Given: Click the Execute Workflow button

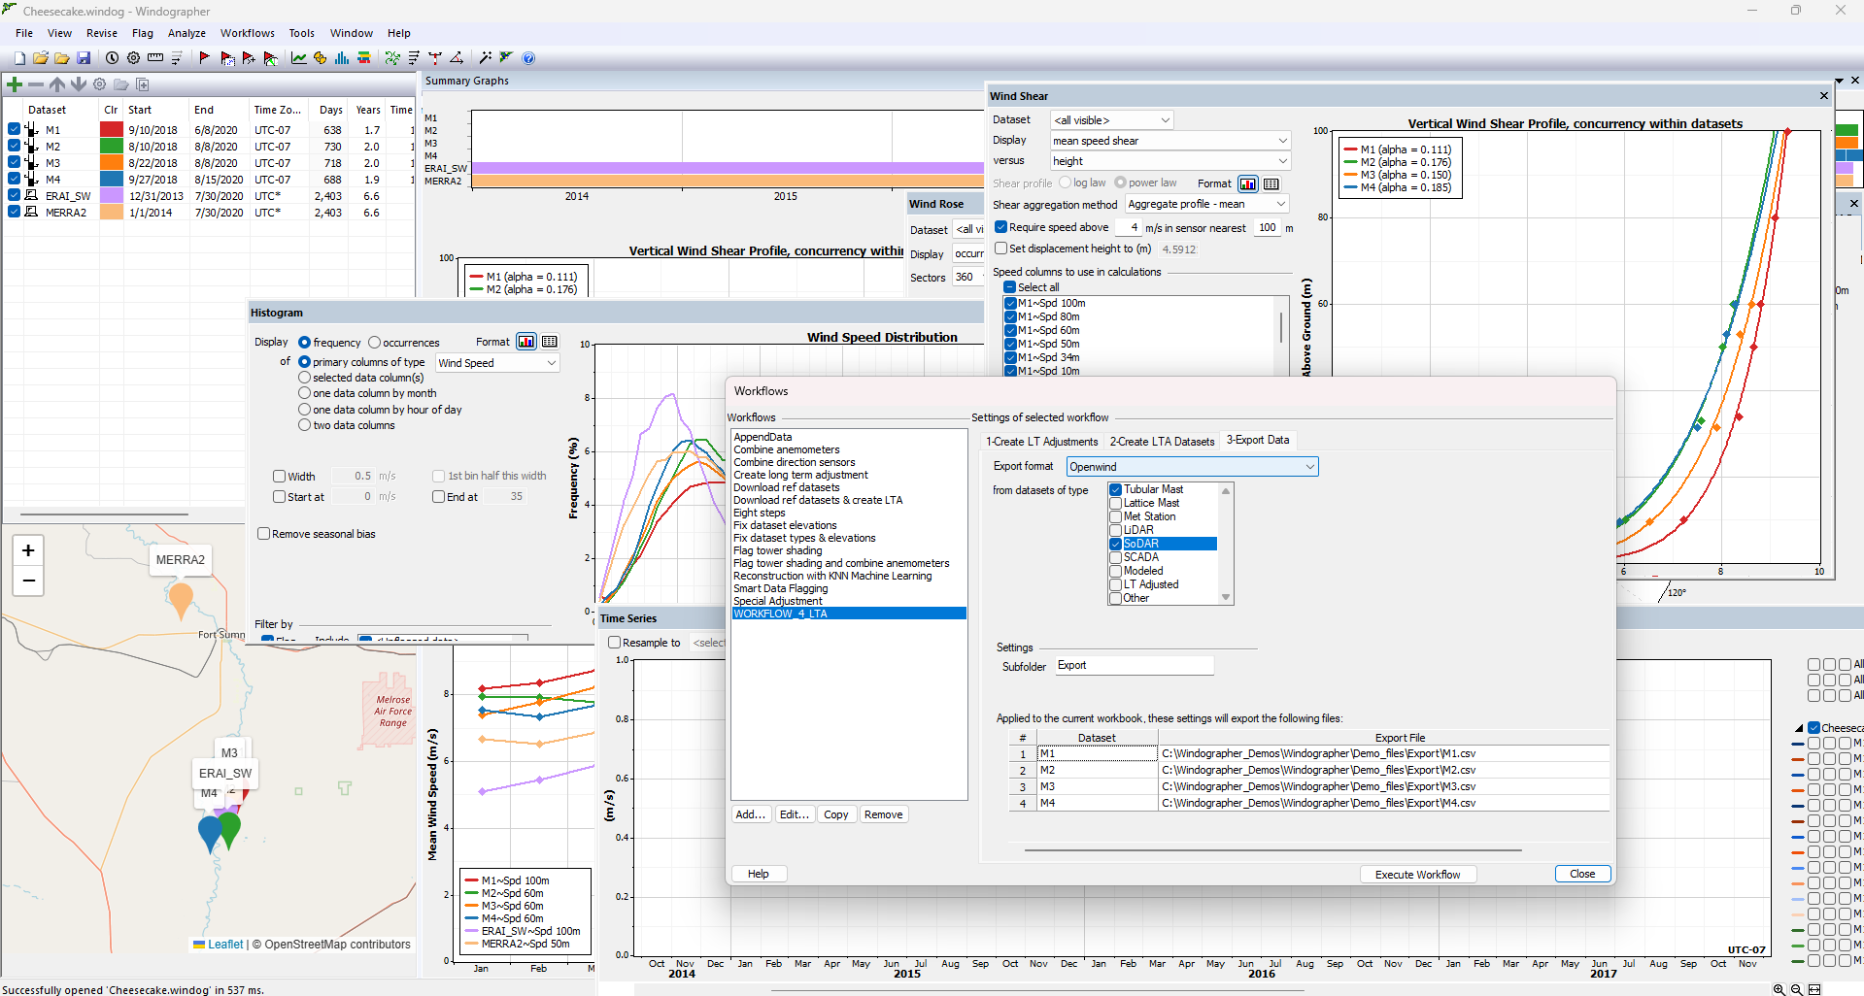Looking at the screenshot, I should pyautogui.click(x=1417, y=874).
